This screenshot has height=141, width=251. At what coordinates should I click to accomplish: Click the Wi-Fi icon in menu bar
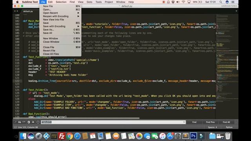point(184,2)
